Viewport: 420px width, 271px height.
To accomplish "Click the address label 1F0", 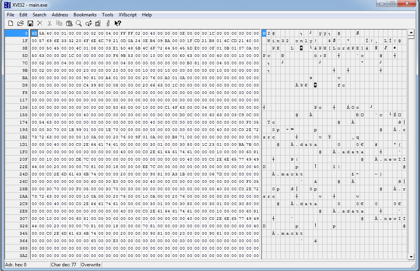I will 24,152.
